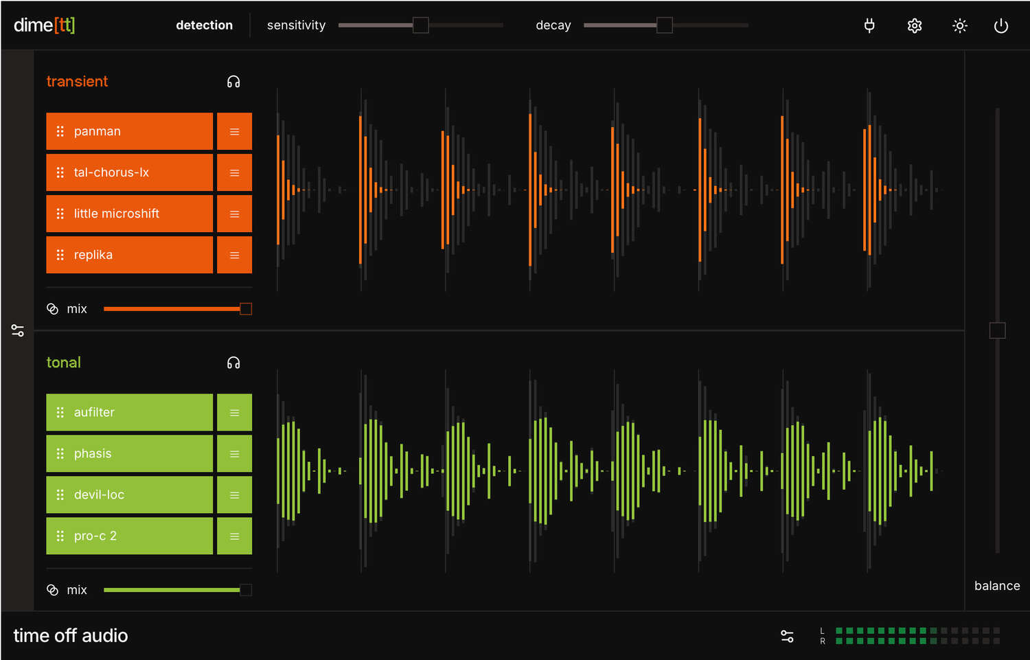The image size is (1030, 660).
Task: Grab the drag handle on panman
Action: tap(60, 131)
